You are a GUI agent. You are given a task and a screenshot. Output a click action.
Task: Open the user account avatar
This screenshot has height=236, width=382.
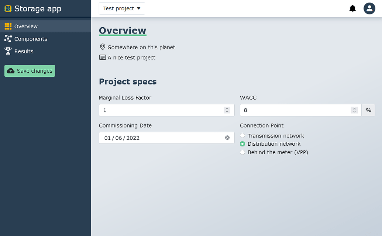click(x=369, y=8)
